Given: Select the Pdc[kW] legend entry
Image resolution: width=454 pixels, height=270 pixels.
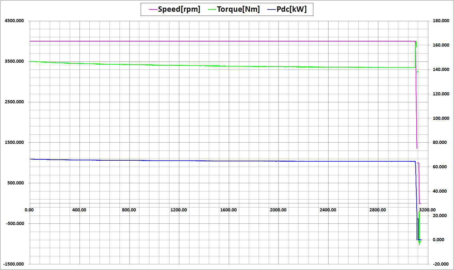Looking at the screenshot, I should coord(288,9).
